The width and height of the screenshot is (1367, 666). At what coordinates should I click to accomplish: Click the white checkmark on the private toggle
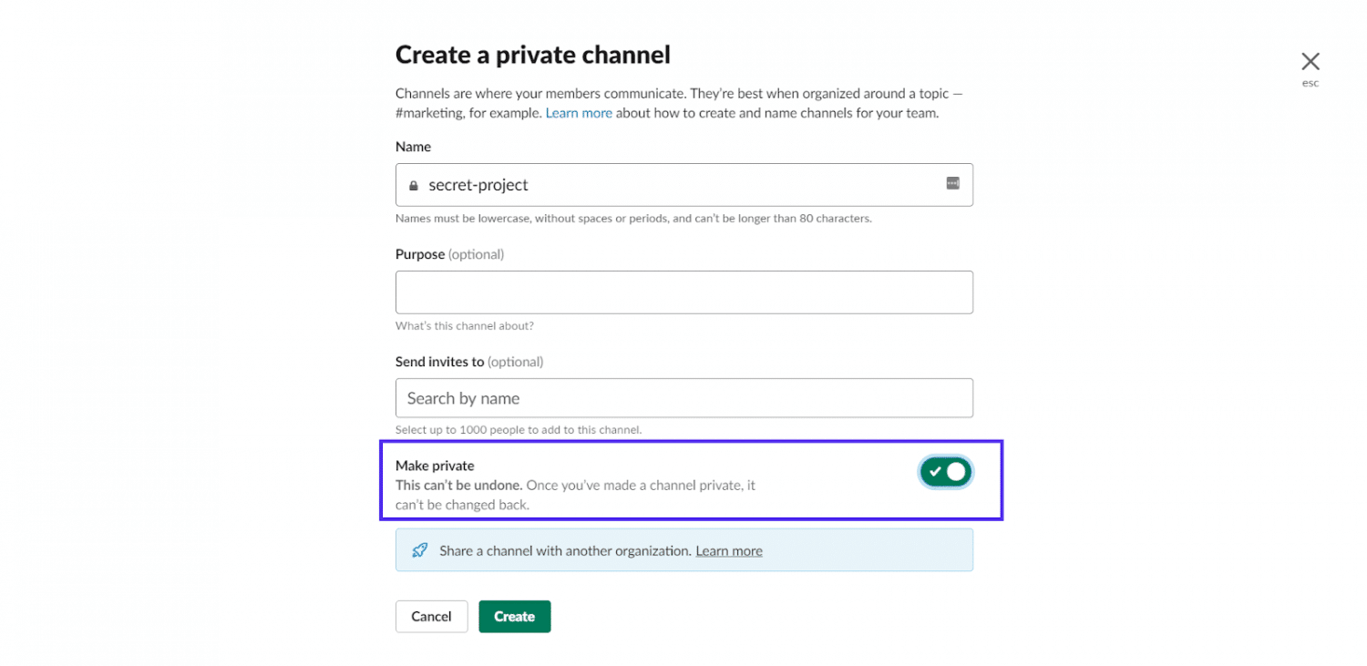coord(933,471)
